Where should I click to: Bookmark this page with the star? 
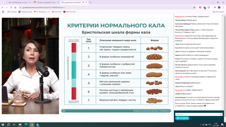coord(194,7)
